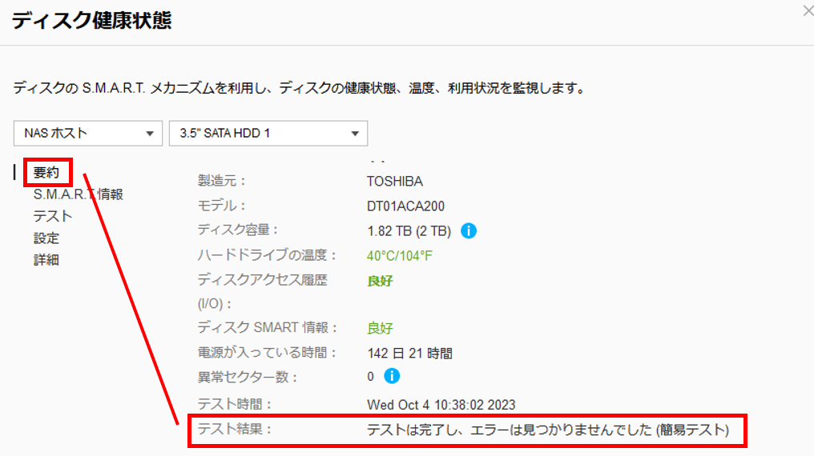Click arrow of SATA HDD 1 selector

point(355,134)
